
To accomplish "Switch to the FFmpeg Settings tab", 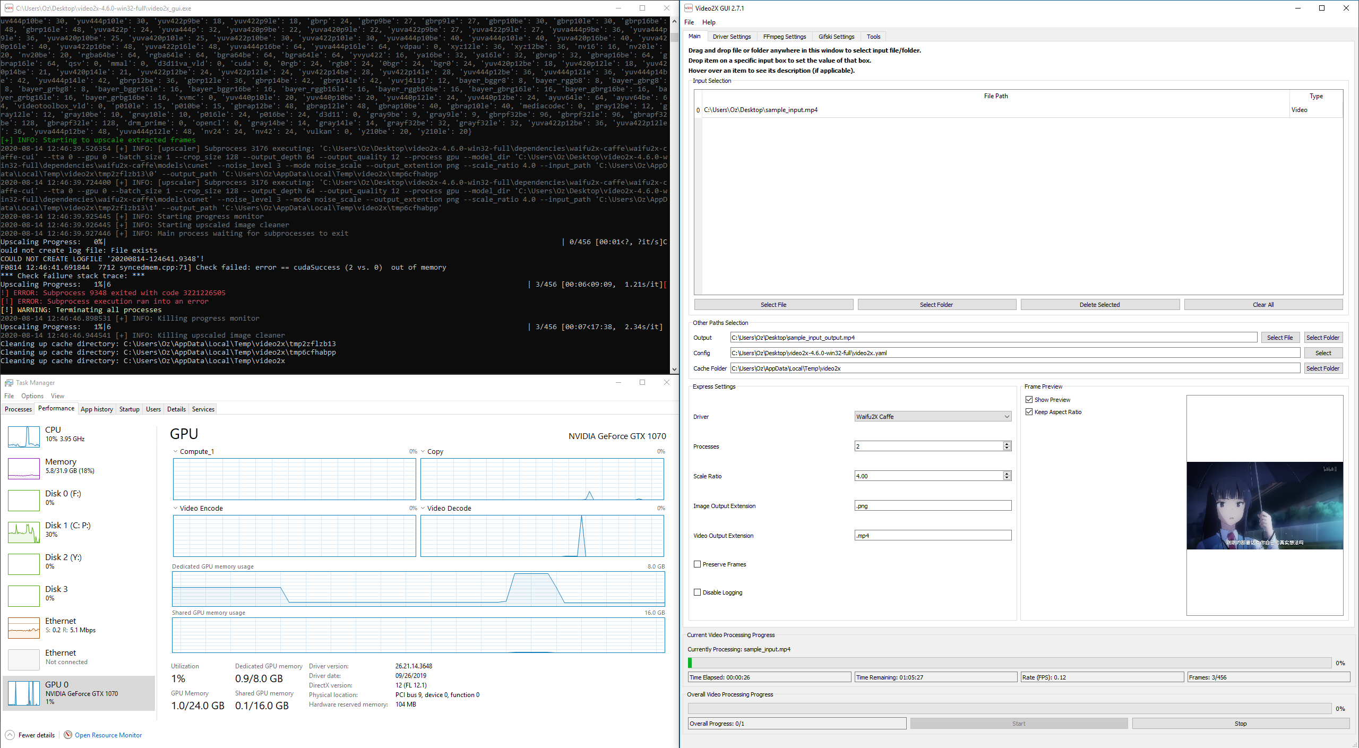I will (784, 36).
